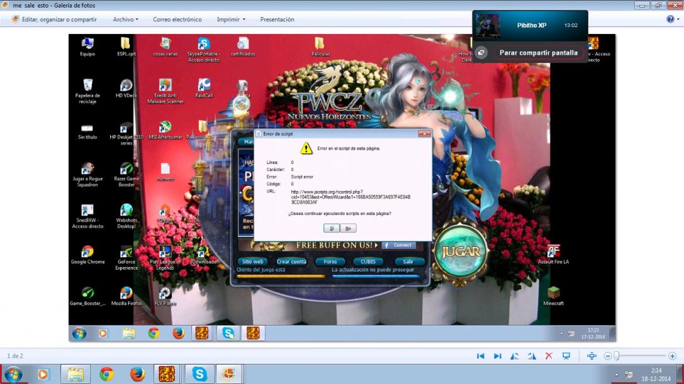Open Google Chrome from the outer taskbar

click(106, 374)
